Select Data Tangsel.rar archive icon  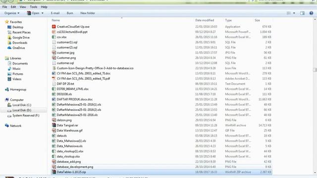[x=53, y=125]
